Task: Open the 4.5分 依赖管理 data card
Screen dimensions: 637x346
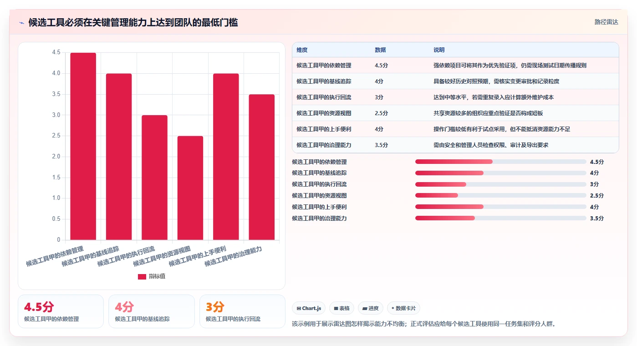Action: pyautogui.click(x=61, y=311)
